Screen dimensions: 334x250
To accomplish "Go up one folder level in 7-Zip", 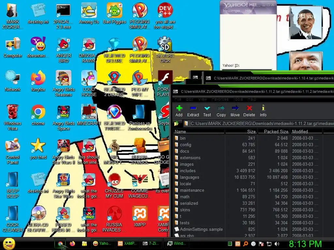I will 176,123.
